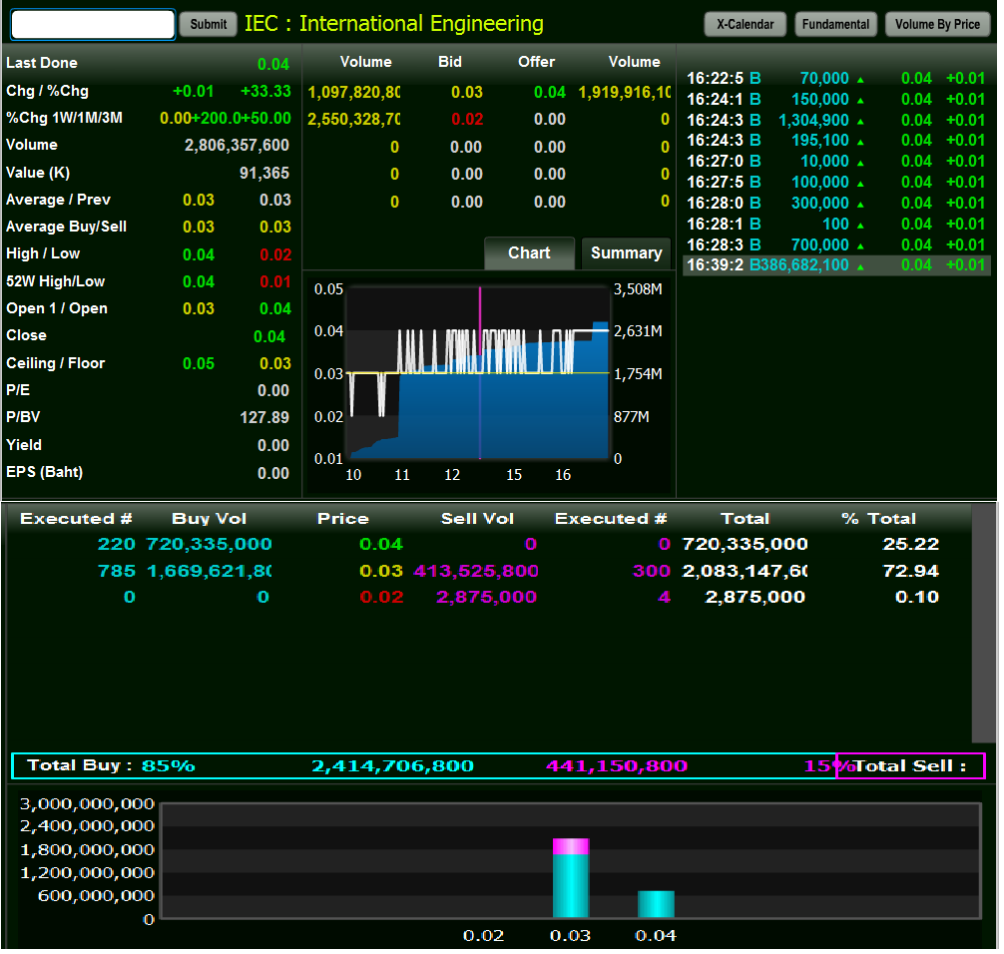Click the 'Average Buy/Sell' label
Viewport: 1004px width, 954px height.
(66, 227)
